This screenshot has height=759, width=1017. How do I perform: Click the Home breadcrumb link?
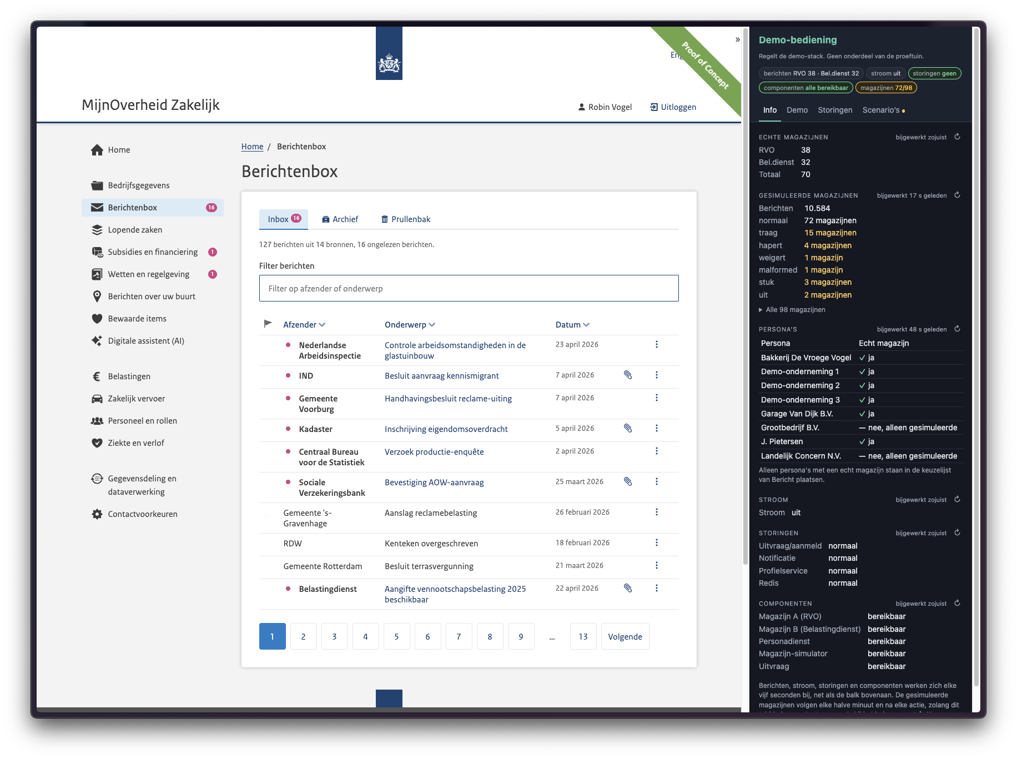(252, 147)
